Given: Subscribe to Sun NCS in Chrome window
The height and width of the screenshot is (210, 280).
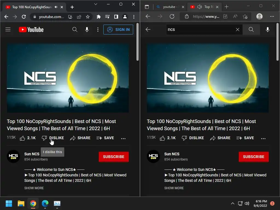Looking at the screenshot, I should tap(114, 157).
